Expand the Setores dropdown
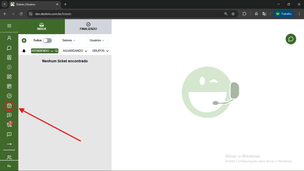Image resolution: width=304 pixels, height=171 pixels. pyautogui.click(x=69, y=40)
